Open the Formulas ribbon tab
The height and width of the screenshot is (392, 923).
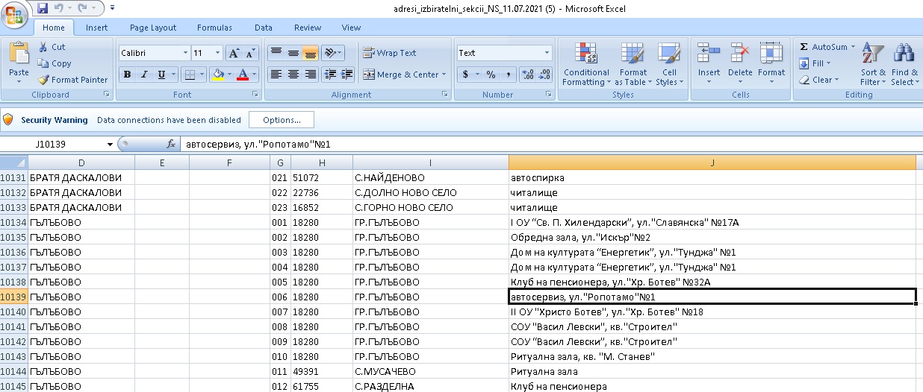[214, 28]
